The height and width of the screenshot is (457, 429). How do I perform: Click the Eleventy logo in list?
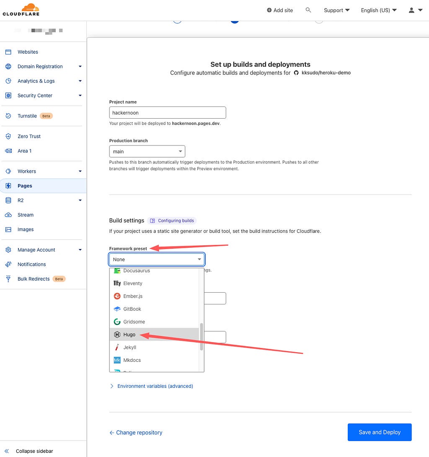[x=117, y=283]
